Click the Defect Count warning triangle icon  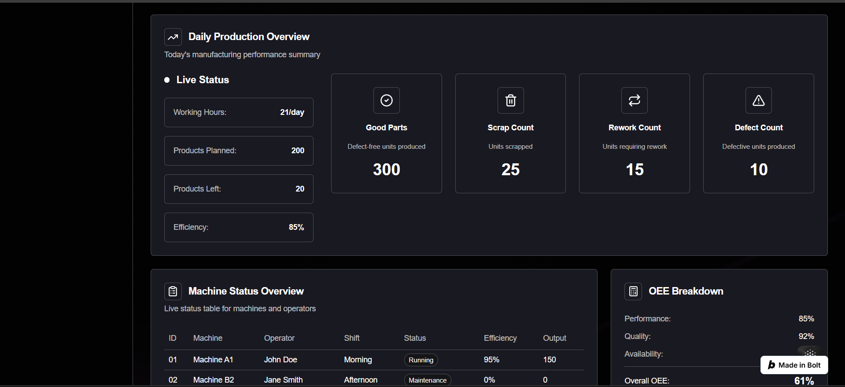(x=758, y=100)
